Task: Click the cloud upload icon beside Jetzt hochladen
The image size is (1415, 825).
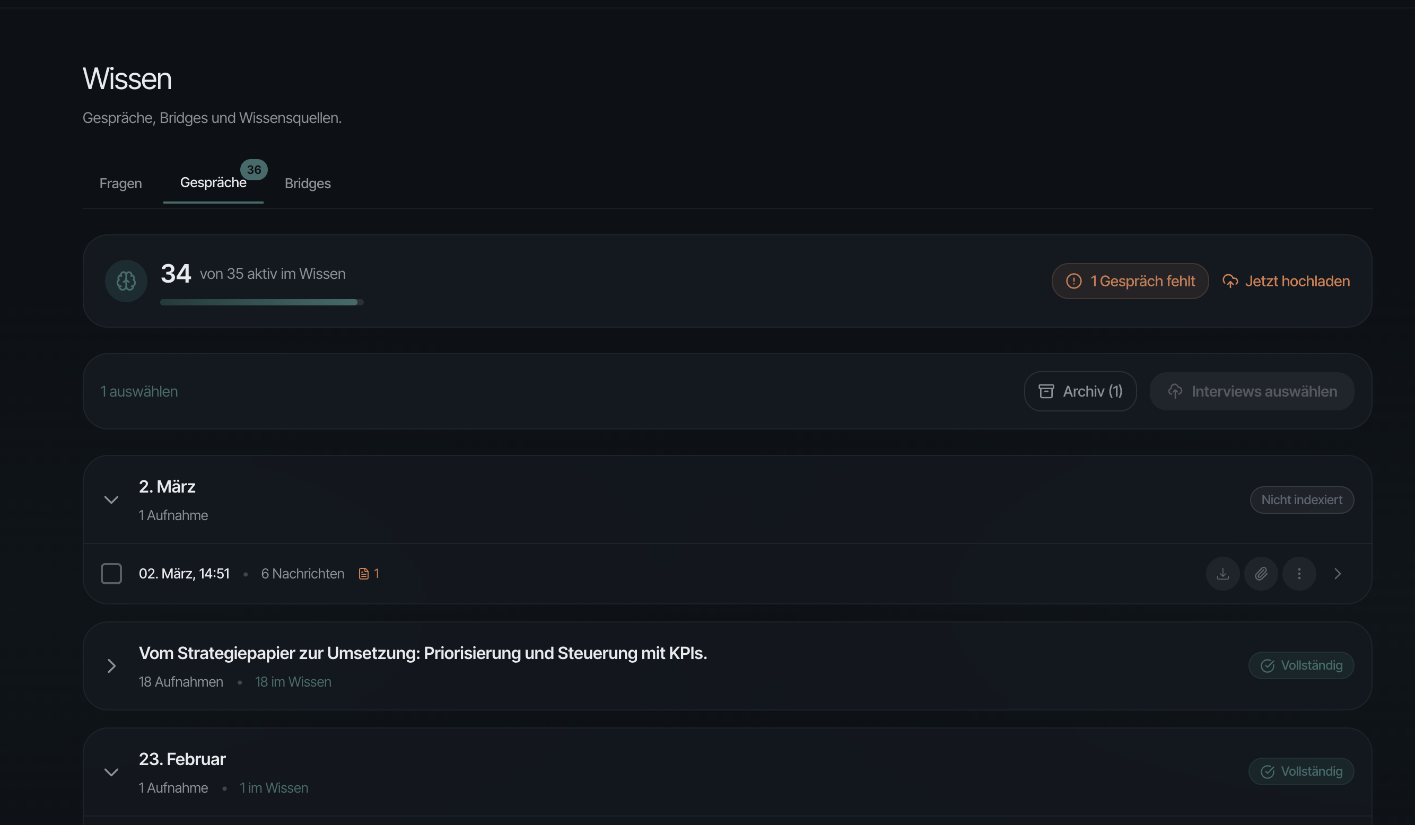Action: 1230,281
